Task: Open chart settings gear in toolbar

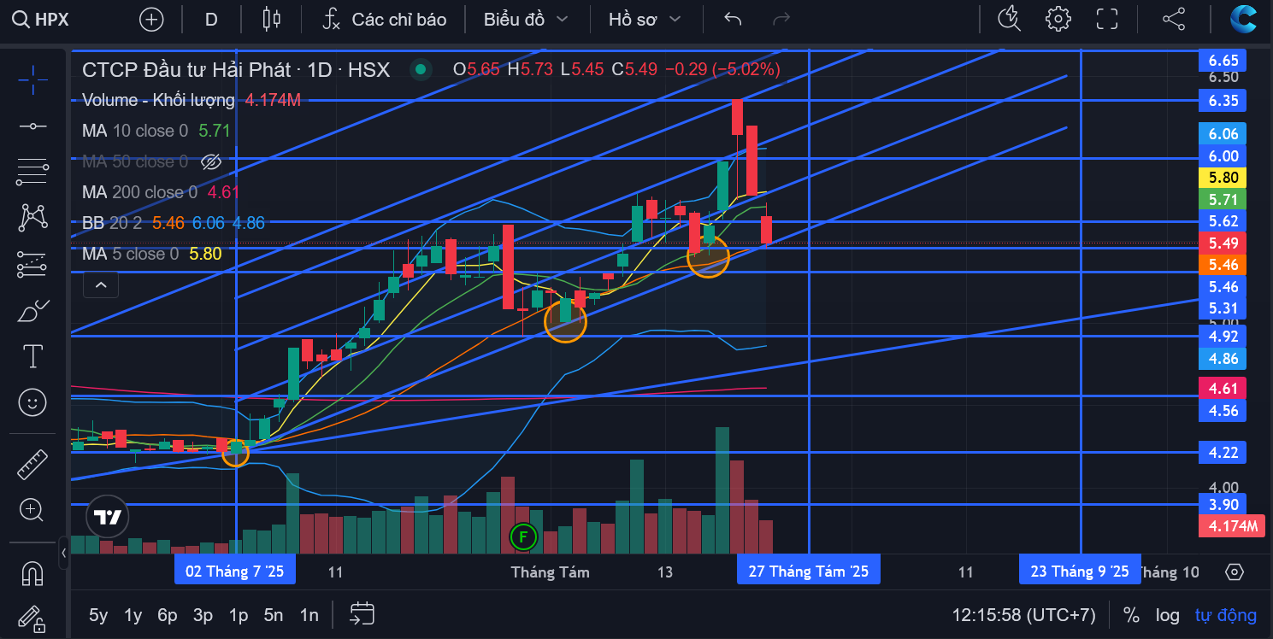Action: pos(1058,19)
